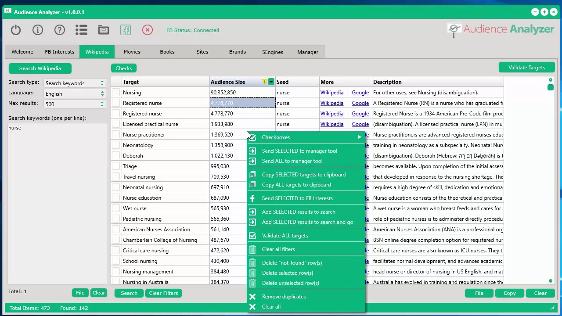
Task: Click the Search Wikipedia button
Action: coord(40,68)
